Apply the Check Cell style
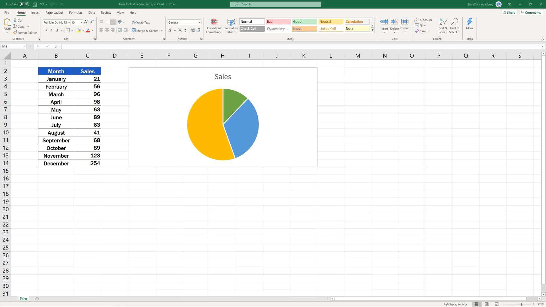546x307 pixels. pyautogui.click(x=252, y=29)
